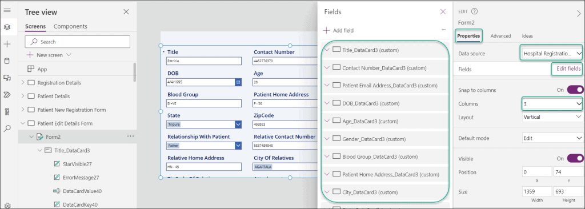Open Settings gear at bottom of left rail
Image resolution: width=585 pixels, height=209 pixels.
[x=7, y=205]
